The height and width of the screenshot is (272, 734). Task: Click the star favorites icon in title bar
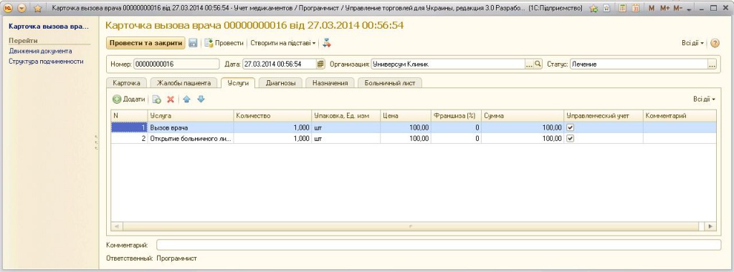click(x=38, y=8)
